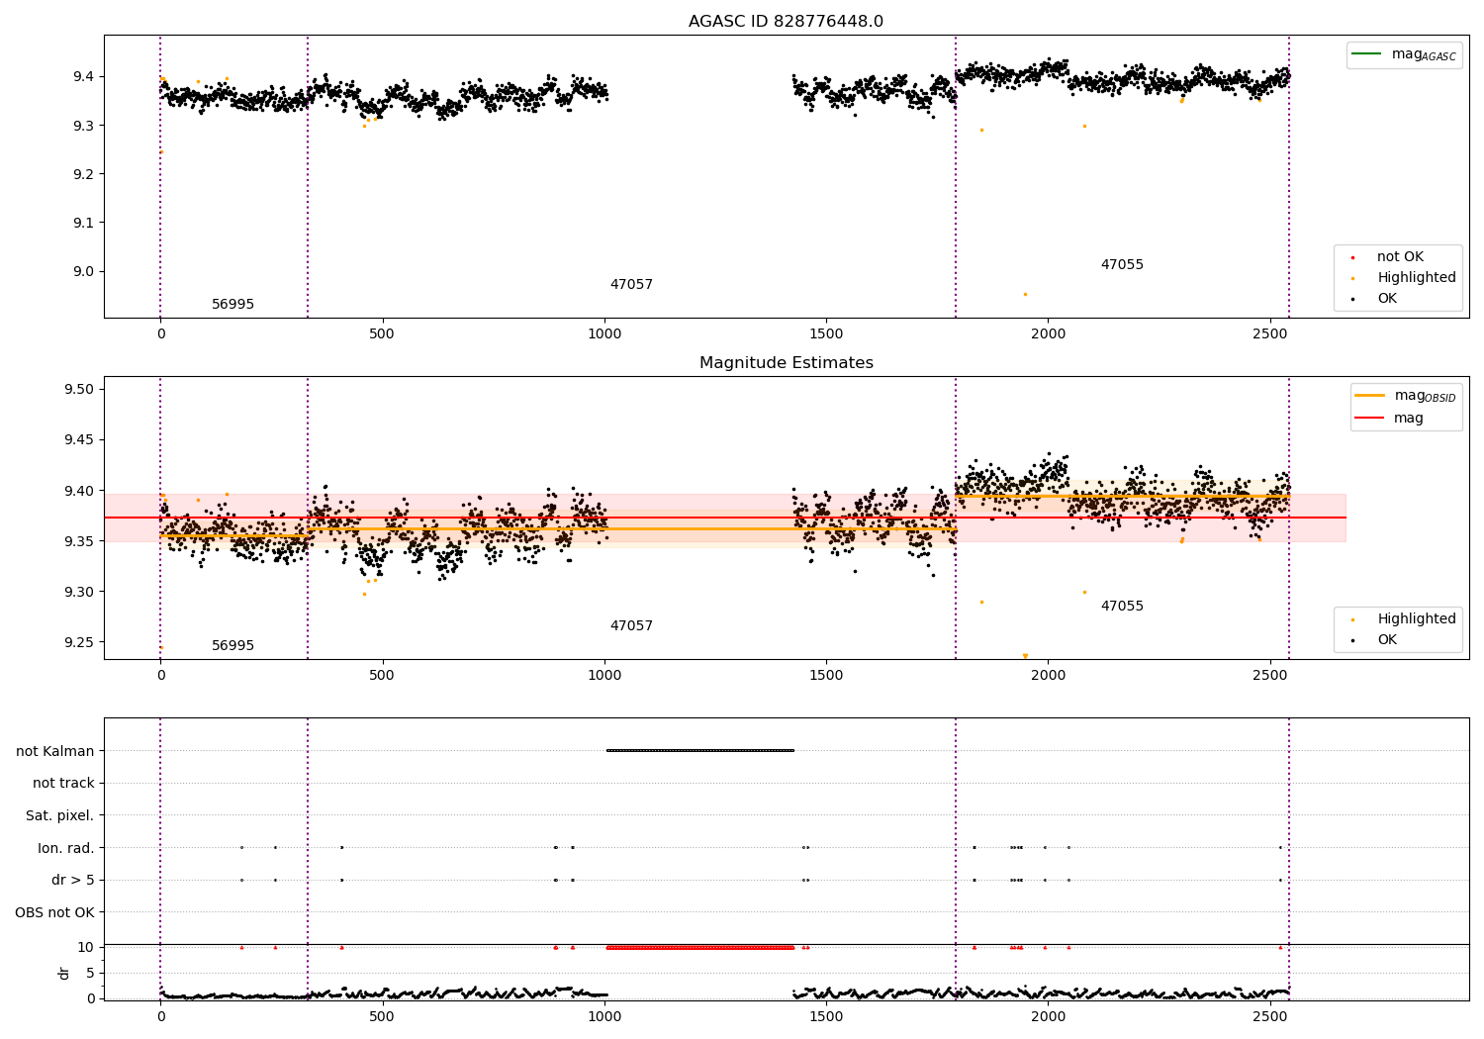1484x1039 pixels.
Task: Click the "Sat. pixel." axis label
Action: (60, 816)
